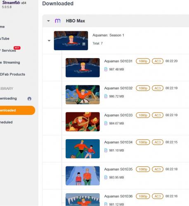
Task: Click playlist icon on Season 1 cover
Action: [84, 44]
